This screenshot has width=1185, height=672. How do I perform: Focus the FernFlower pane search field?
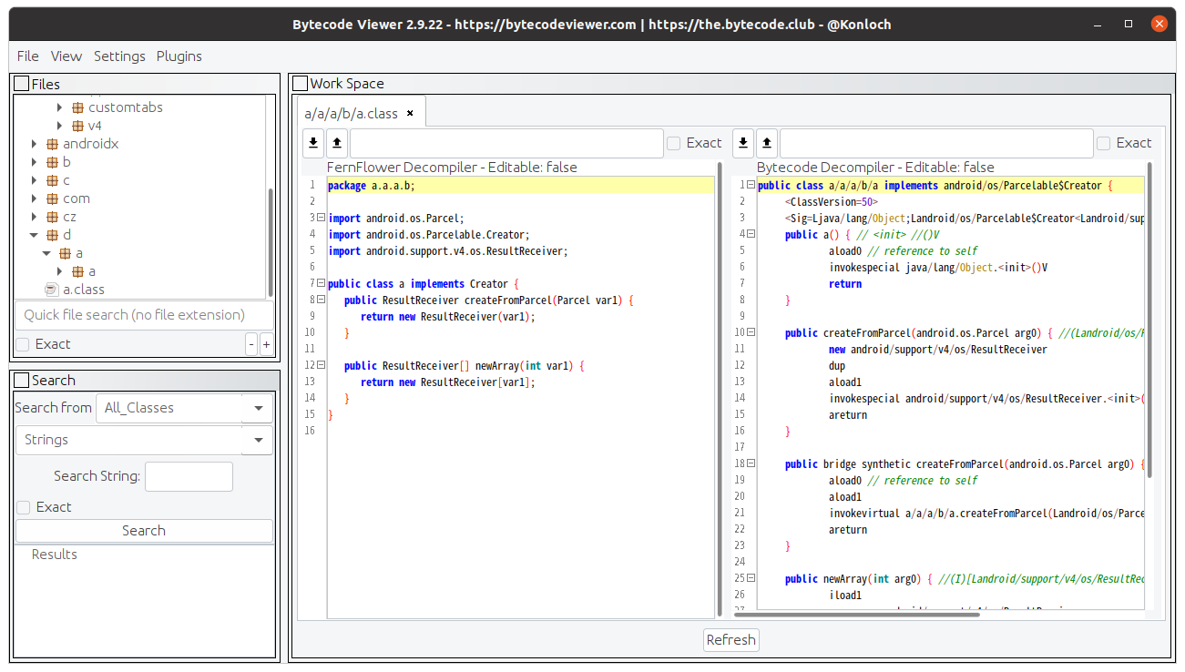[506, 143]
